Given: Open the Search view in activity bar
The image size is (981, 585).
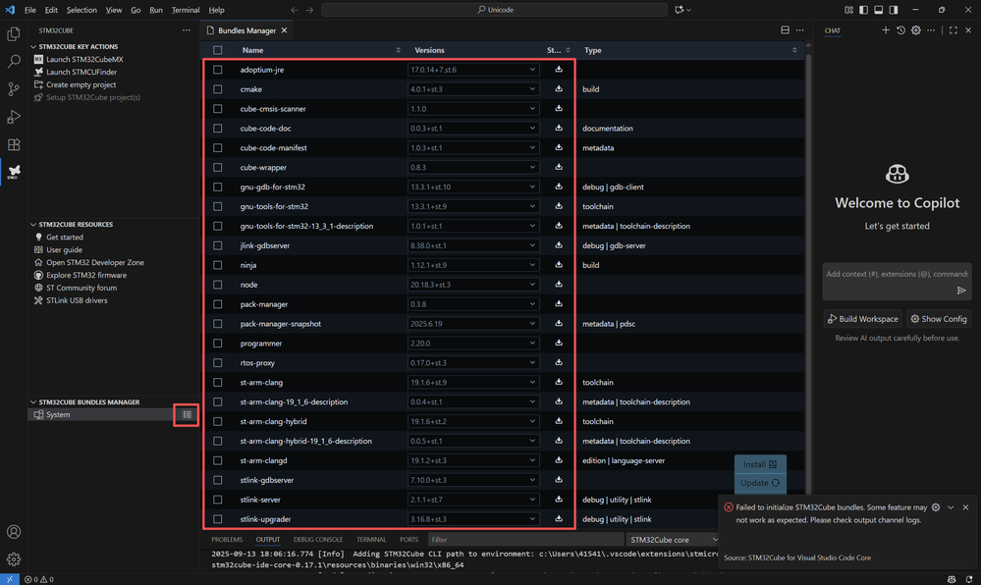Looking at the screenshot, I should coord(13,61).
